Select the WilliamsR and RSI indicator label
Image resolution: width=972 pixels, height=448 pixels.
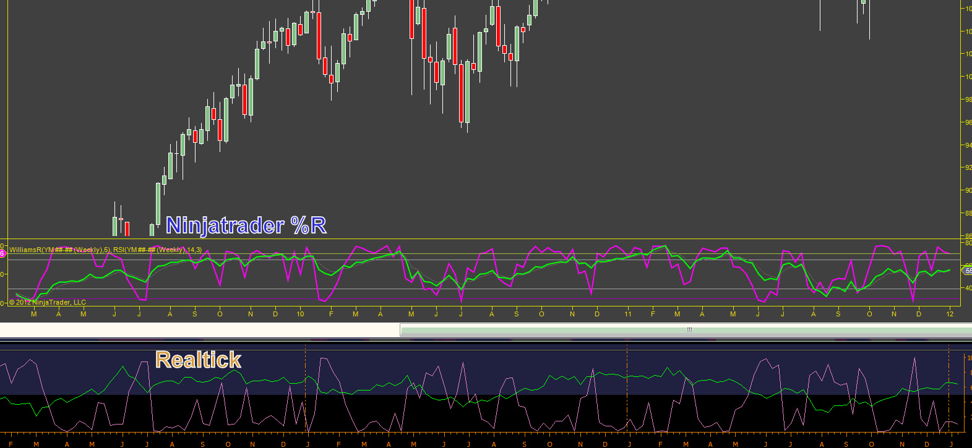pos(105,250)
